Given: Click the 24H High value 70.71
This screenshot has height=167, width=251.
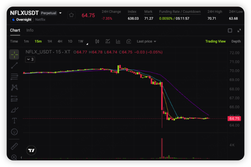Looking at the screenshot, I should pyautogui.click(x=212, y=19).
